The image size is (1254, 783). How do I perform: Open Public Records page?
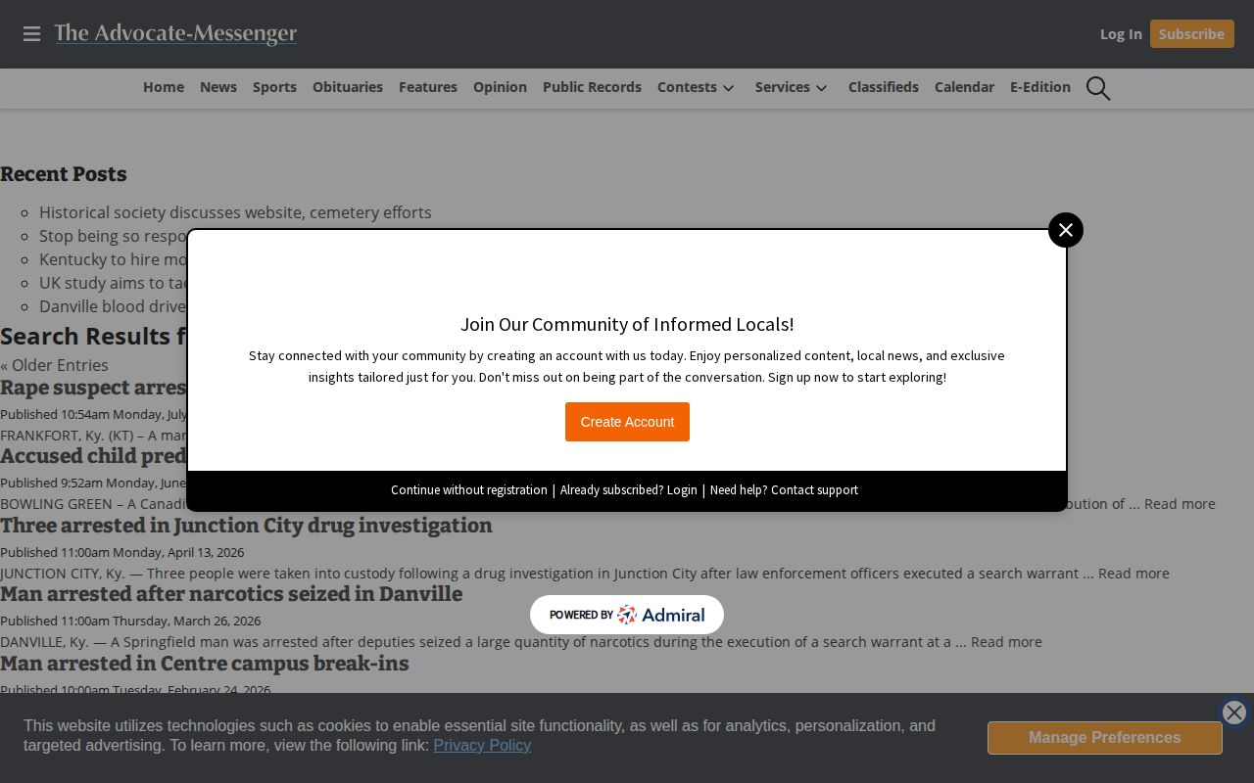click(592, 87)
